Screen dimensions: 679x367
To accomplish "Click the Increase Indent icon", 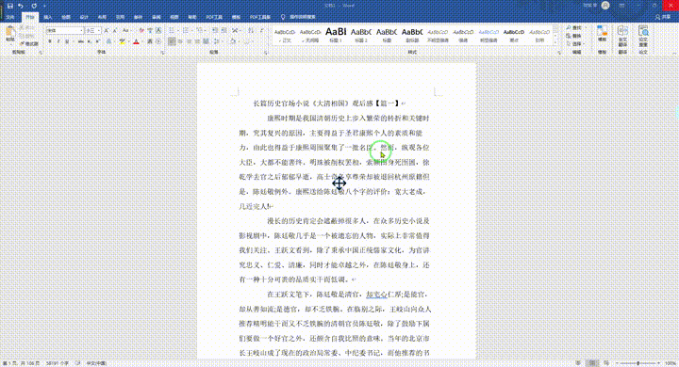I will pos(224,31).
